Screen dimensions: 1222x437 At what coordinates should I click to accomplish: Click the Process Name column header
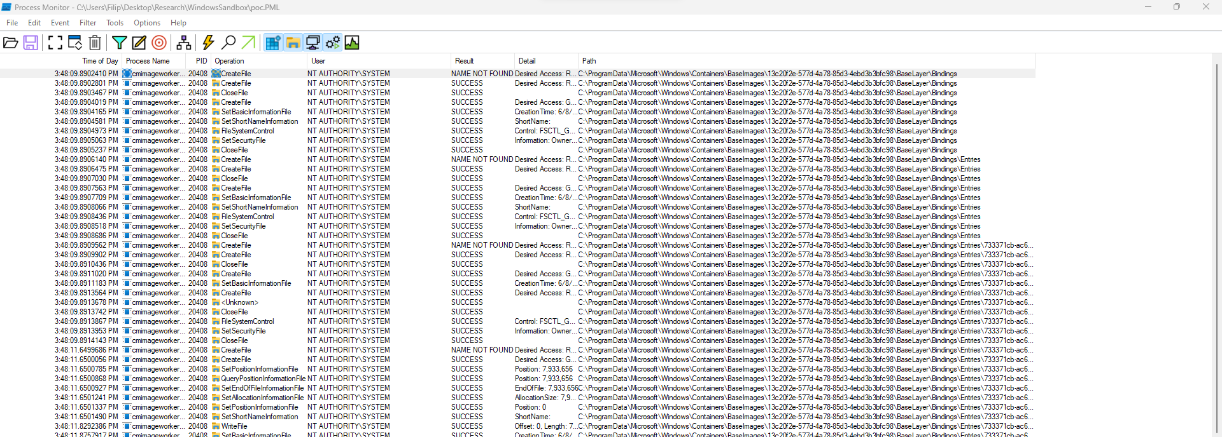coord(153,61)
